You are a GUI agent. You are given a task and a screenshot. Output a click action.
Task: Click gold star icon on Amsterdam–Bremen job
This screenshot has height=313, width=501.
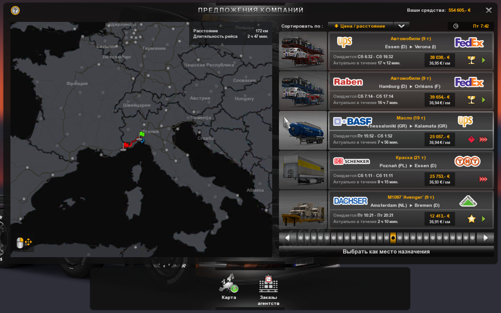pyautogui.click(x=471, y=219)
